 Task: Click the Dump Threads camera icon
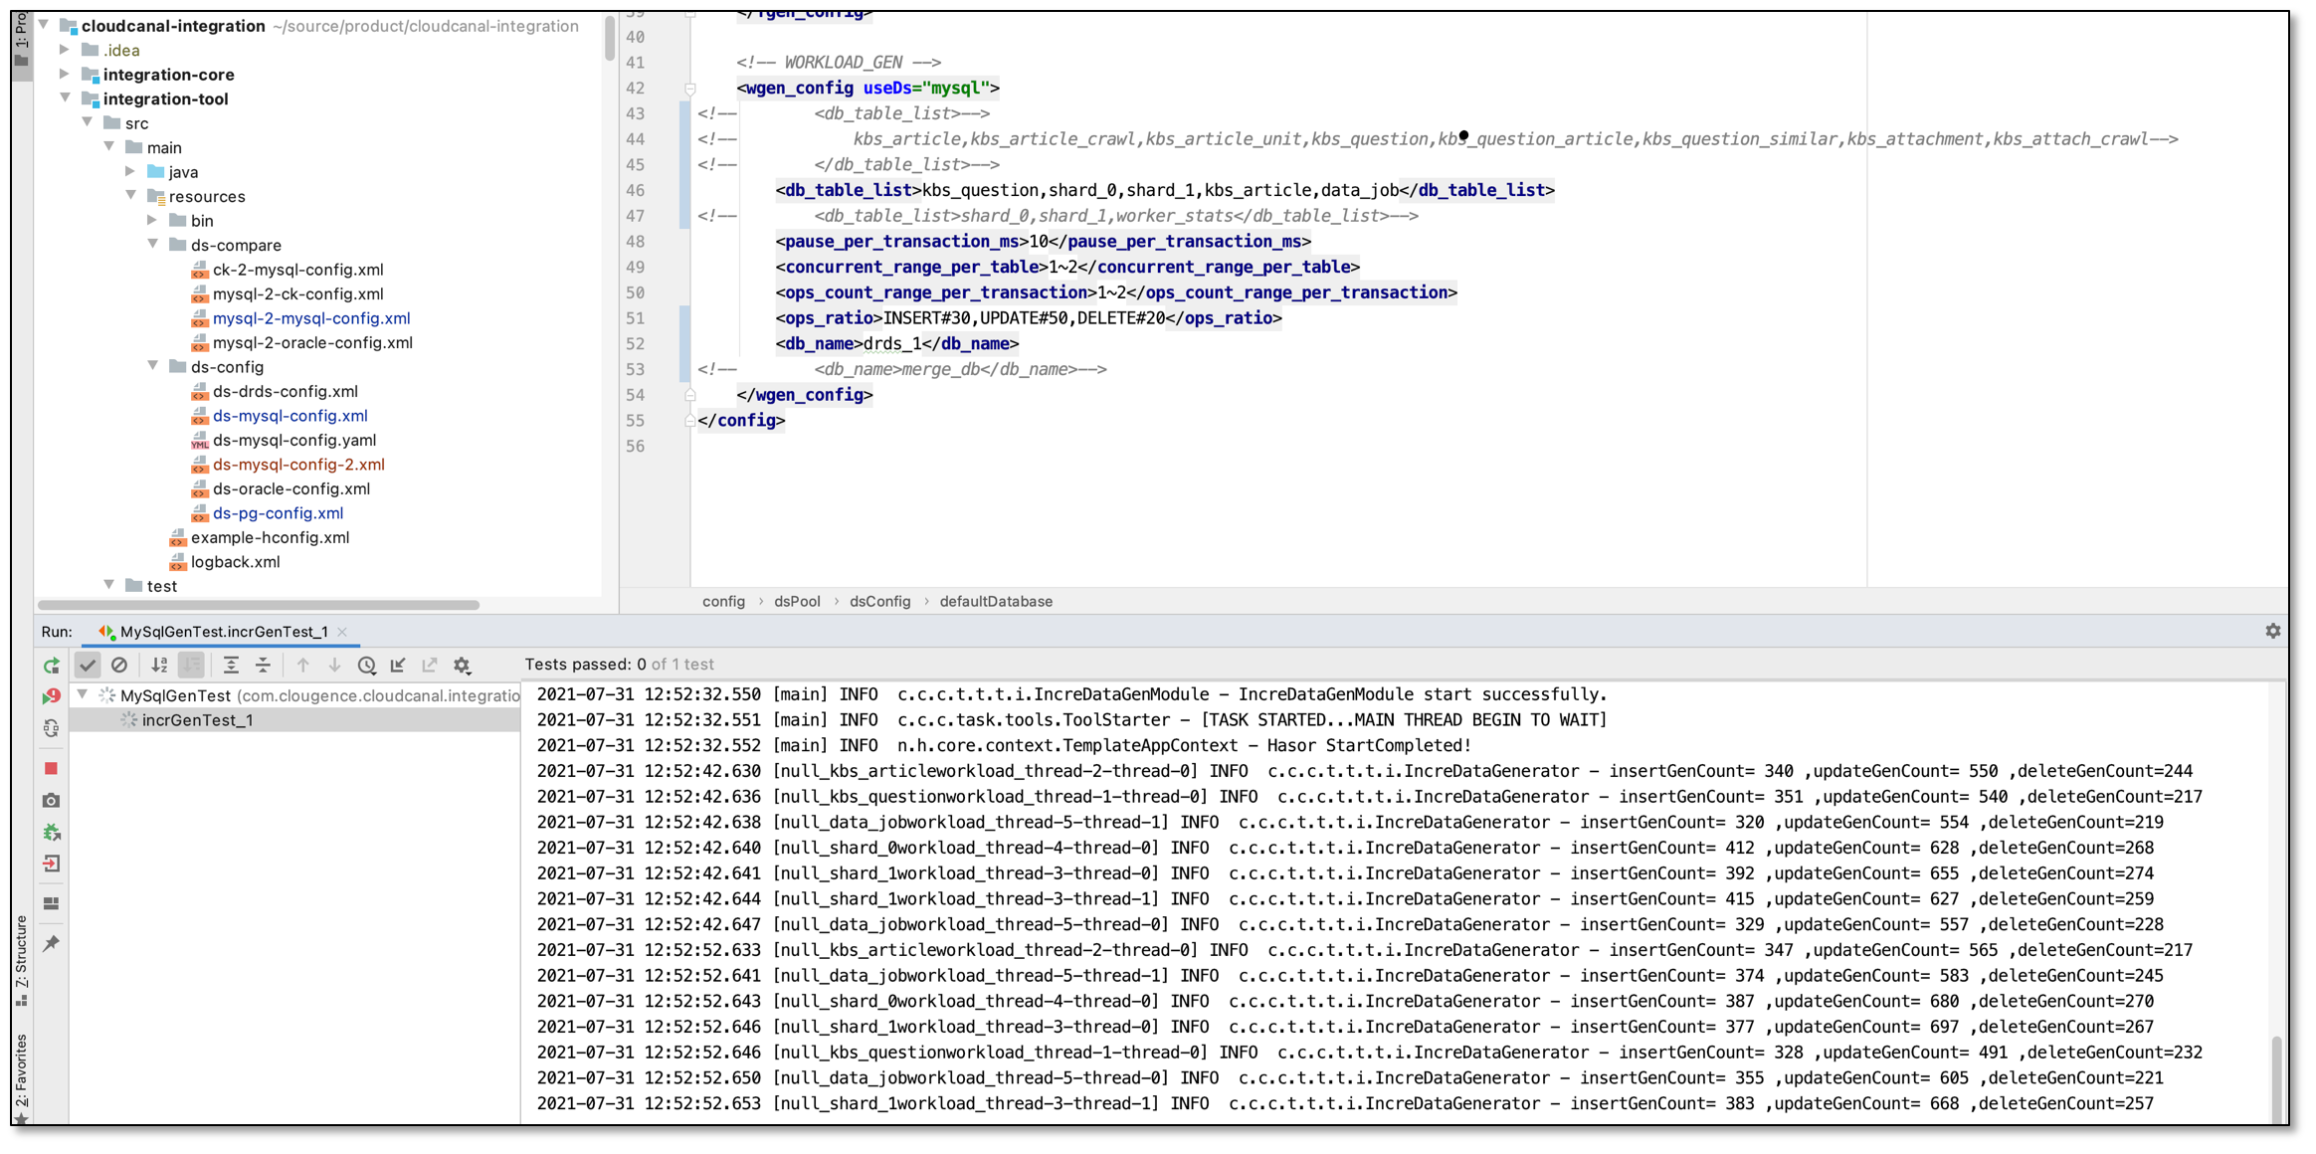[x=52, y=800]
